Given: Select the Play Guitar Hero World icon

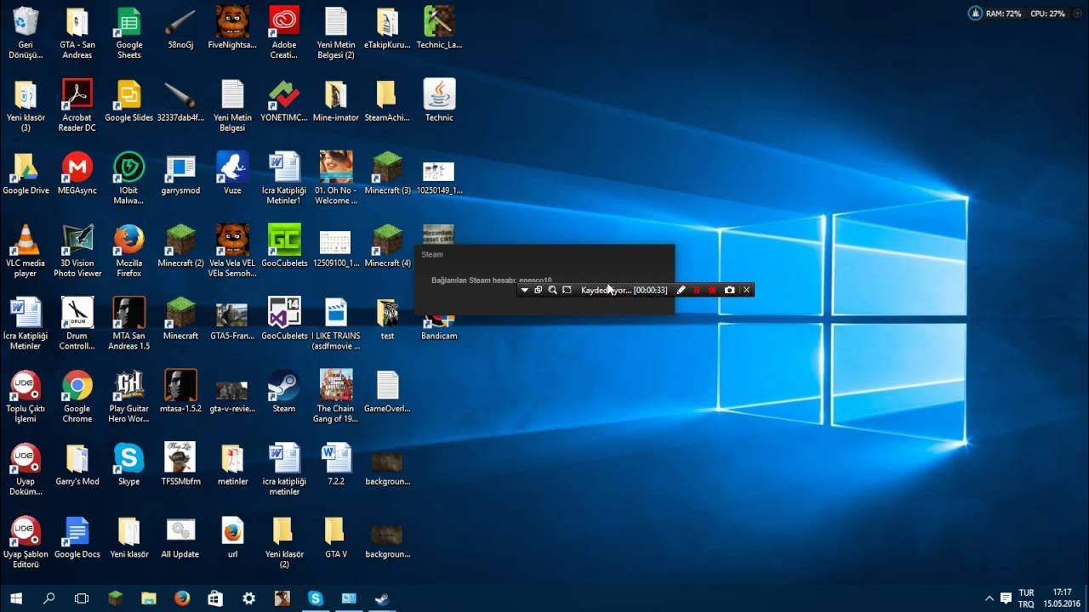Looking at the screenshot, I should (x=129, y=396).
